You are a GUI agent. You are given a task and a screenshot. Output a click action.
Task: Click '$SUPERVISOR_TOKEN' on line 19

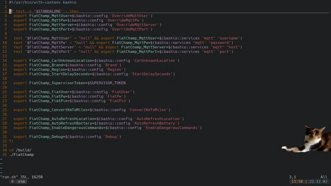(x=106, y=83)
